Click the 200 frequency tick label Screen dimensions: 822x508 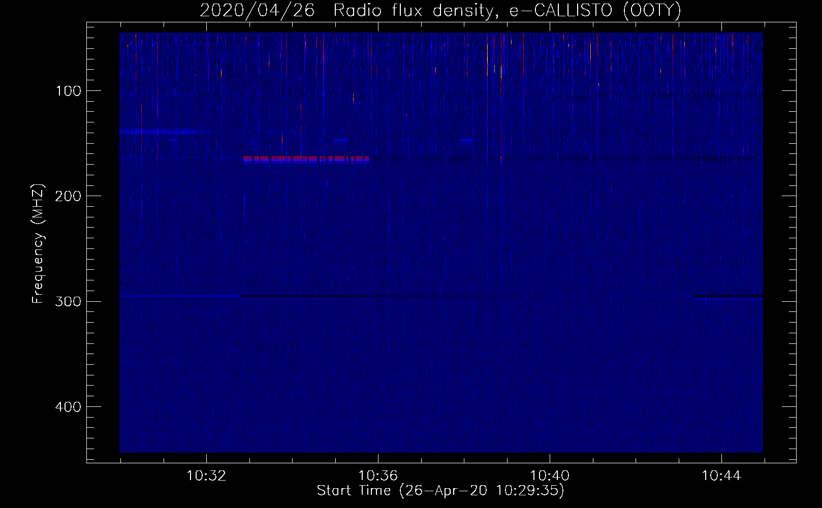click(68, 196)
